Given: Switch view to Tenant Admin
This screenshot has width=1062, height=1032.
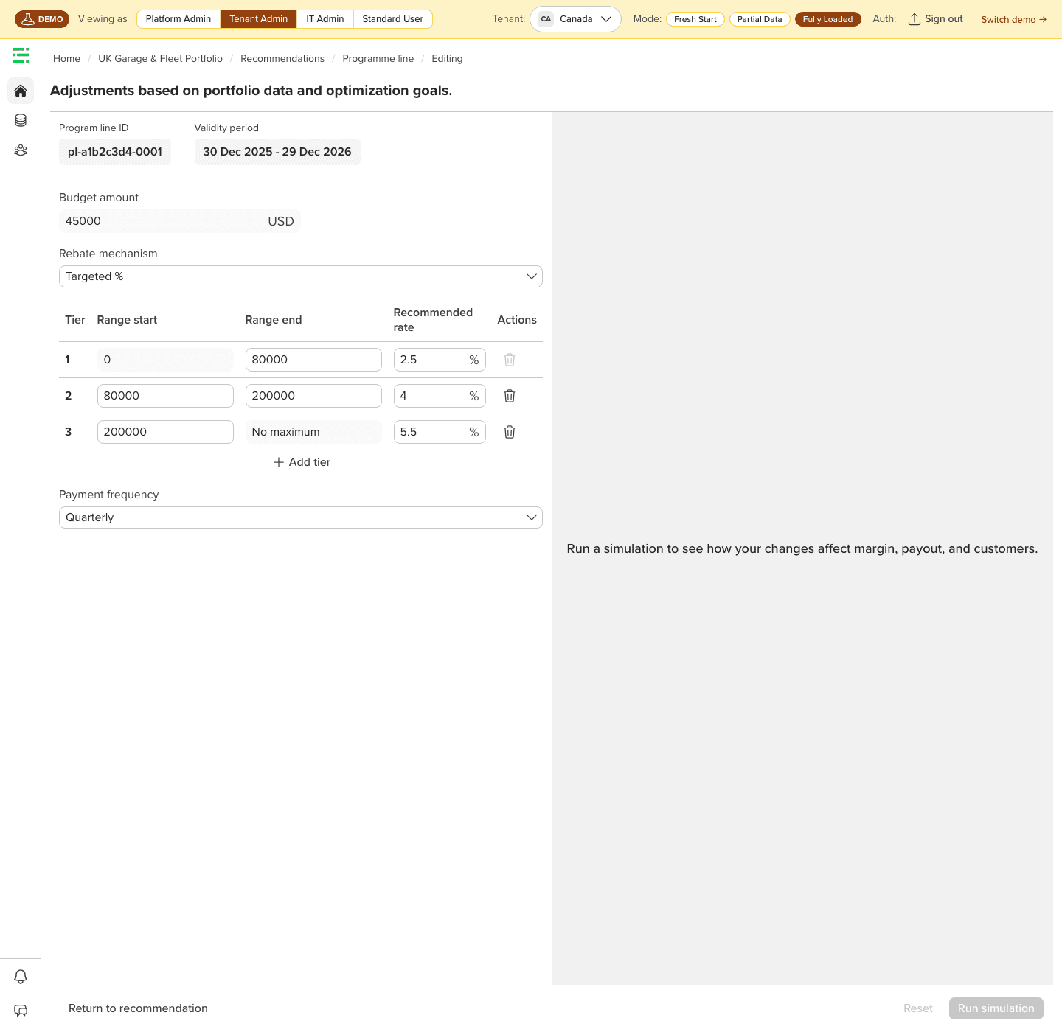Looking at the screenshot, I should [259, 19].
